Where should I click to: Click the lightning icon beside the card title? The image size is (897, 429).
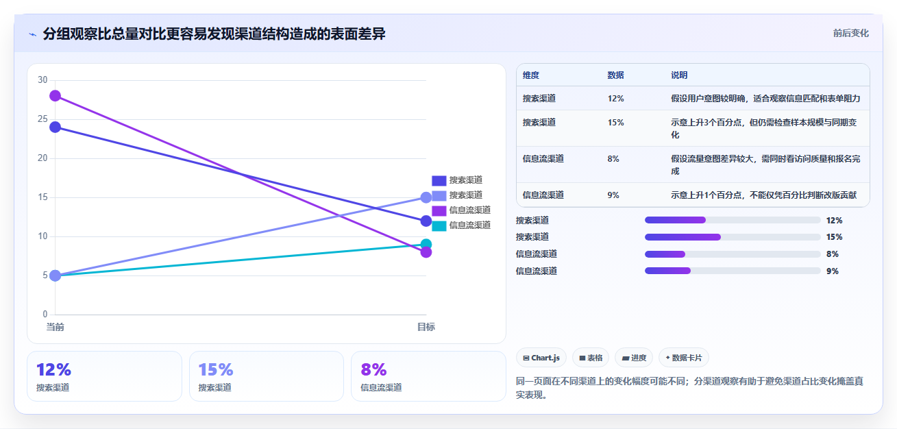pyautogui.click(x=33, y=34)
